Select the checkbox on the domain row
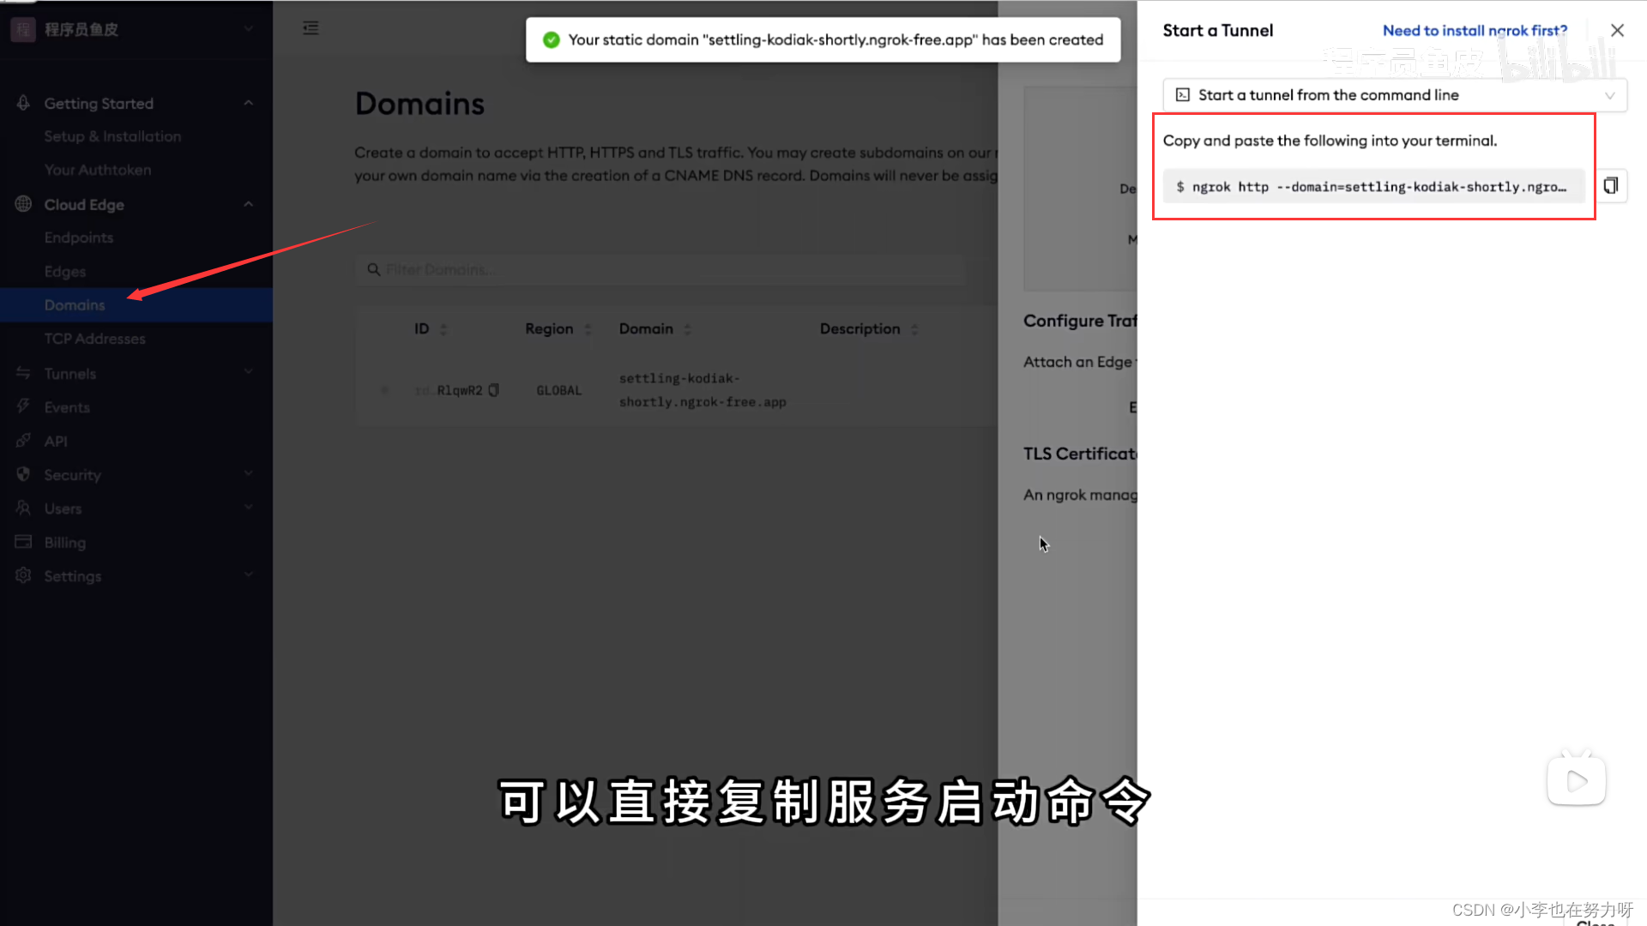Screen dimensions: 1647x926 coord(383,390)
